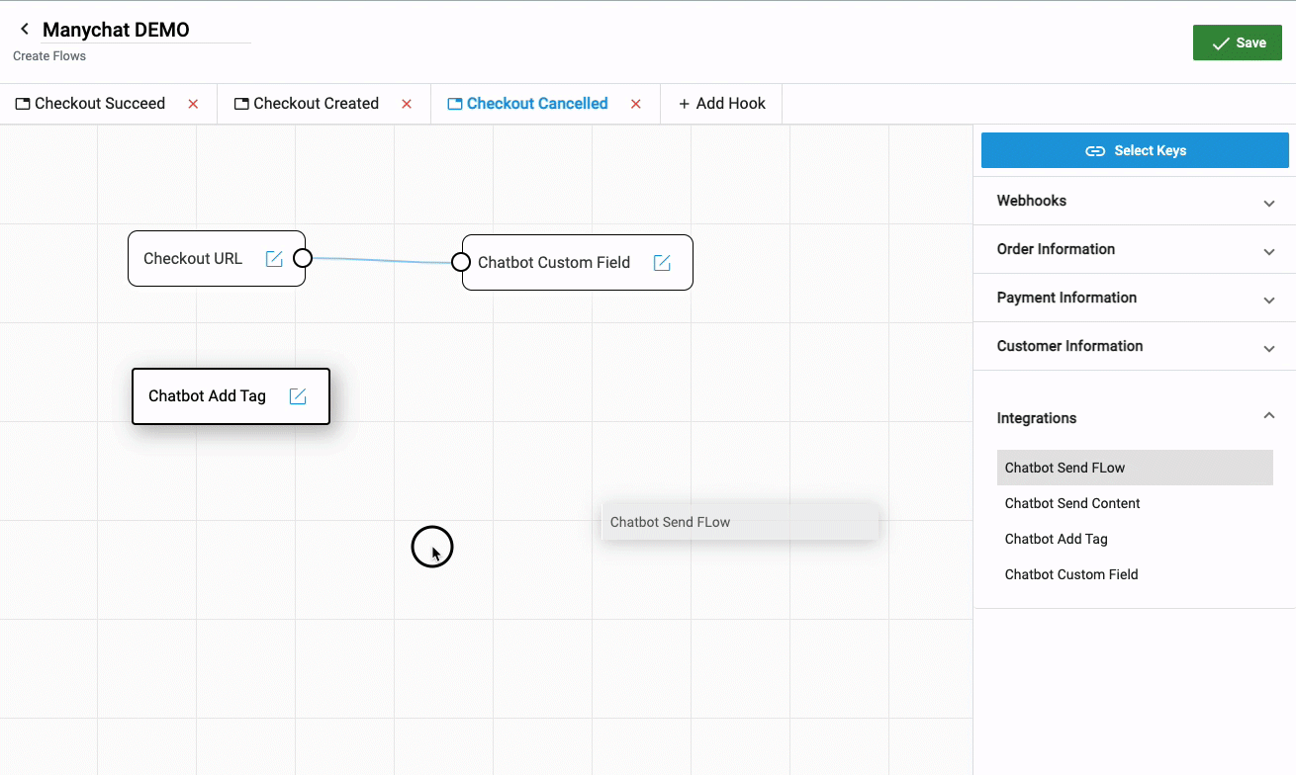This screenshot has width=1296, height=775.
Task: Expand the Webhooks section
Action: [x=1135, y=201]
